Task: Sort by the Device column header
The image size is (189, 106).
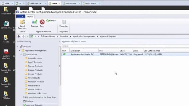Action: 126,51
